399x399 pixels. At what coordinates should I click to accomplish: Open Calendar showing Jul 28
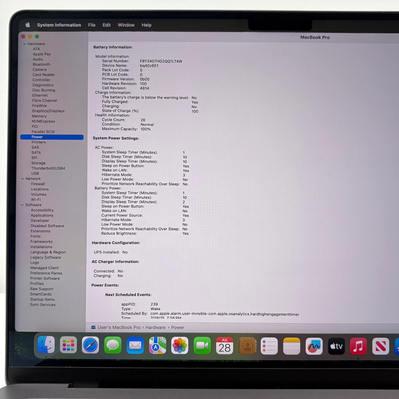point(225,346)
